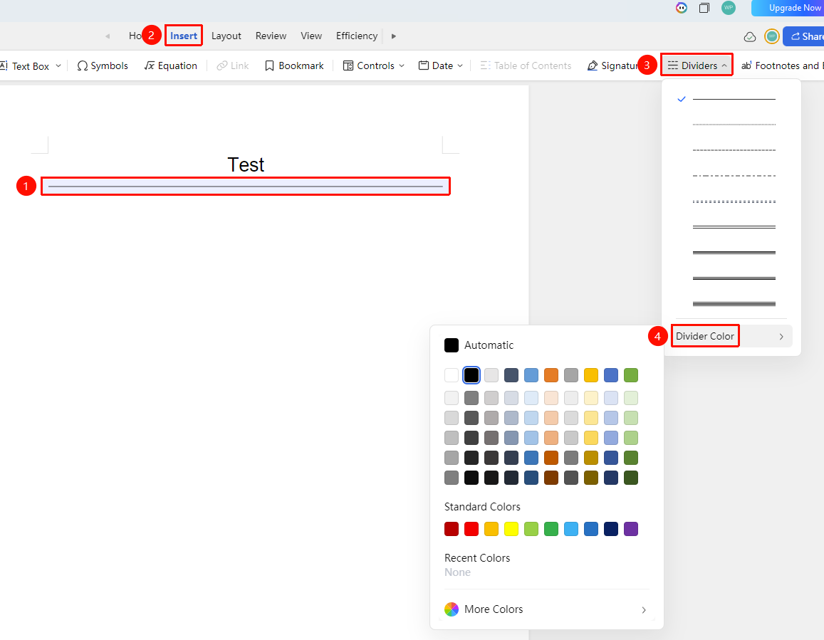Click the Upgrade Now button
The image size is (824, 640).
[x=788, y=8]
